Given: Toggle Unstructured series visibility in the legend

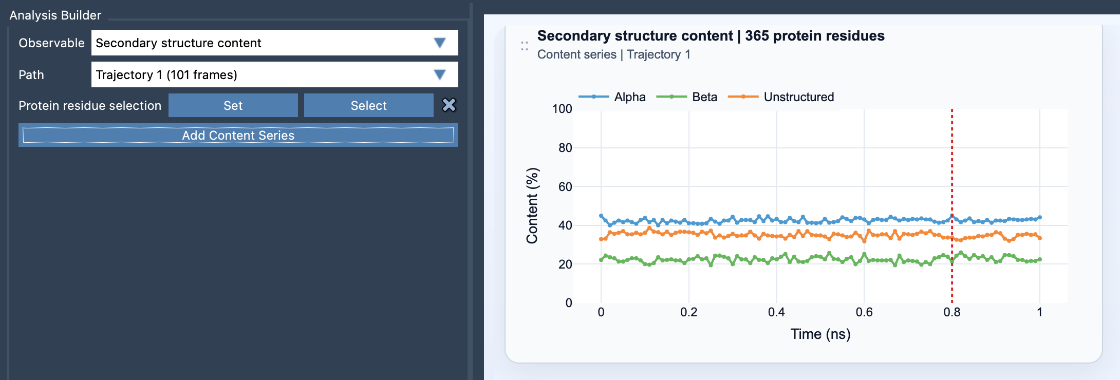Looking at the screenshot, I should (x=798, y=97).
